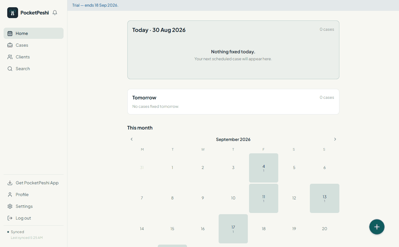Click Get PocketPeshi App link
Viewport: 399px width, 247px height.
[x=33, y=183]
